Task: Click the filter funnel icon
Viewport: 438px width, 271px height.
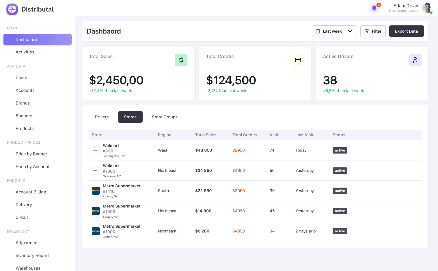Action: point(367,31)
